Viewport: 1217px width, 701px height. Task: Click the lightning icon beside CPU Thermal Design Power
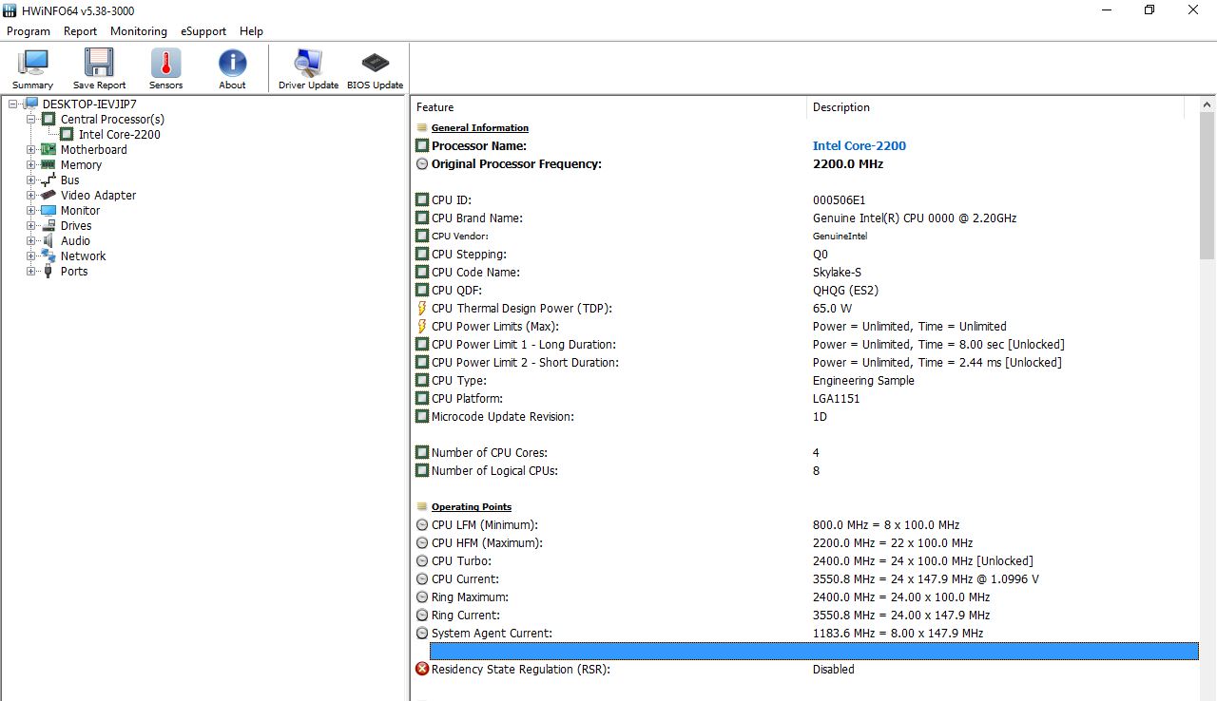[422, 308]
